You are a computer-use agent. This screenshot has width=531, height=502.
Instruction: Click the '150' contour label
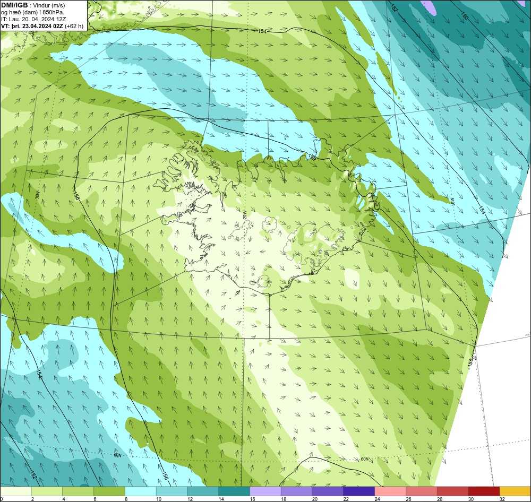point(465,15)
